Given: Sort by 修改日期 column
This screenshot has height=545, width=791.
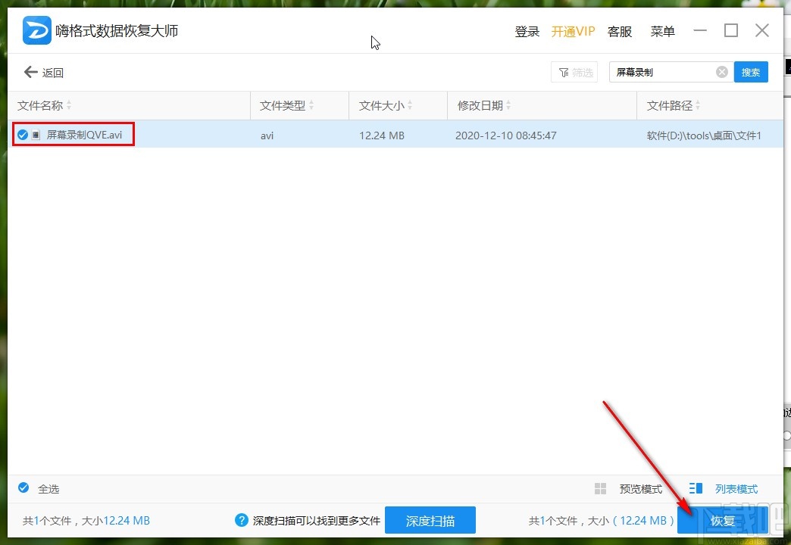Looking at the screenshot, I should (484, 105).
